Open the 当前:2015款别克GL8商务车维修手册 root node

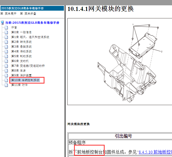tap(32, 23)
